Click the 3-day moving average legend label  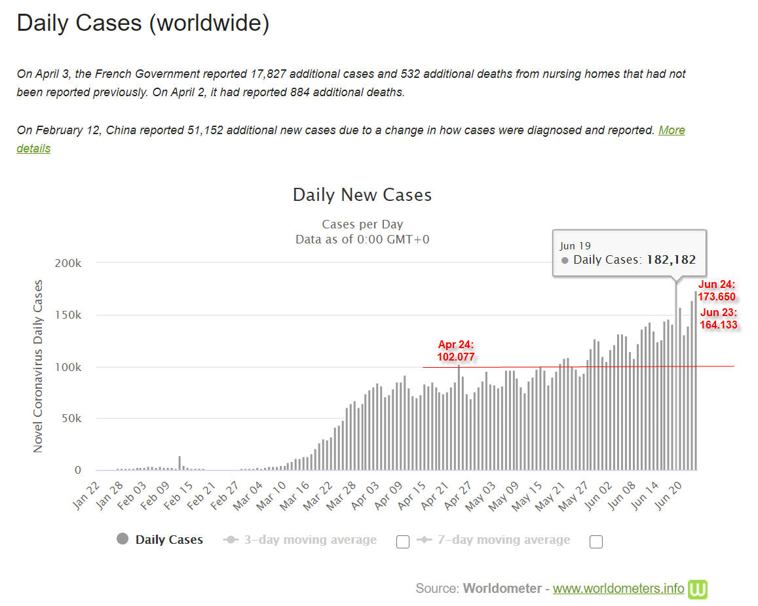[310, 539]
